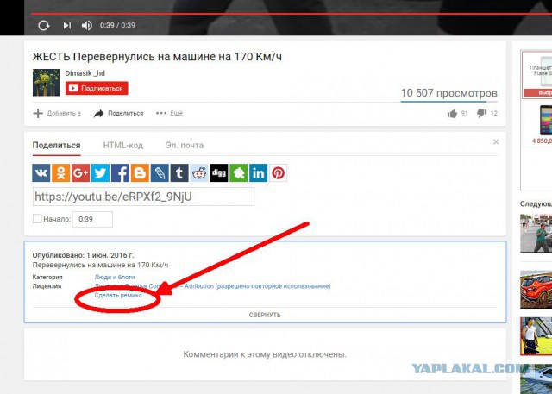Open the ad priced 4 850
Image resolution: width=552 pixels, height=394 pixels.
coord(543,125)
